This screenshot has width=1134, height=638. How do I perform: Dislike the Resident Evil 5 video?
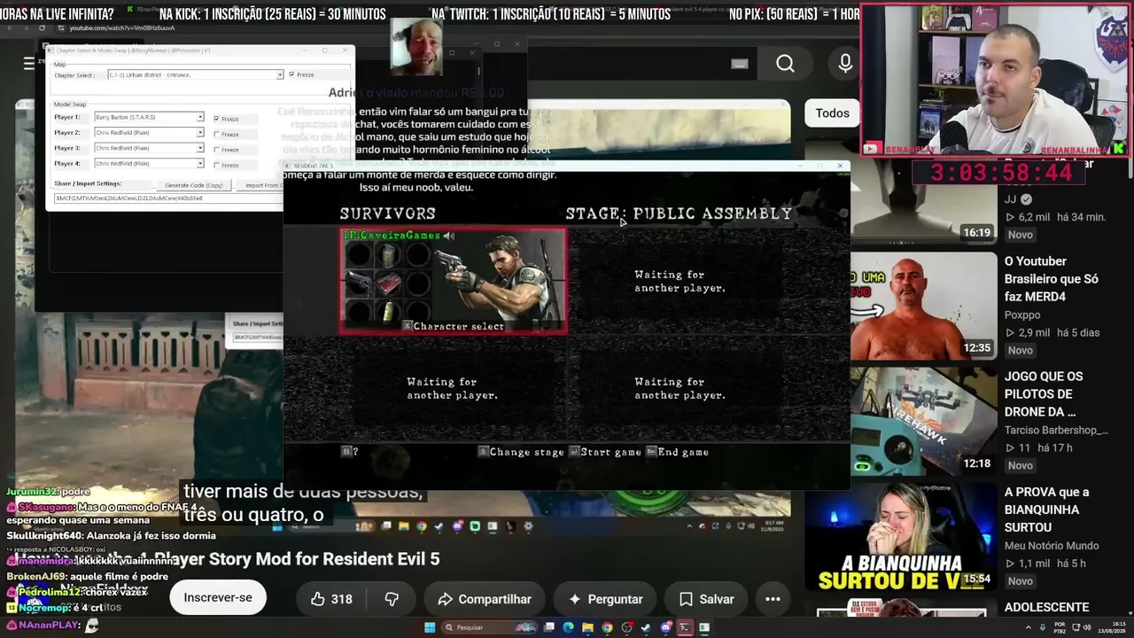392,599
